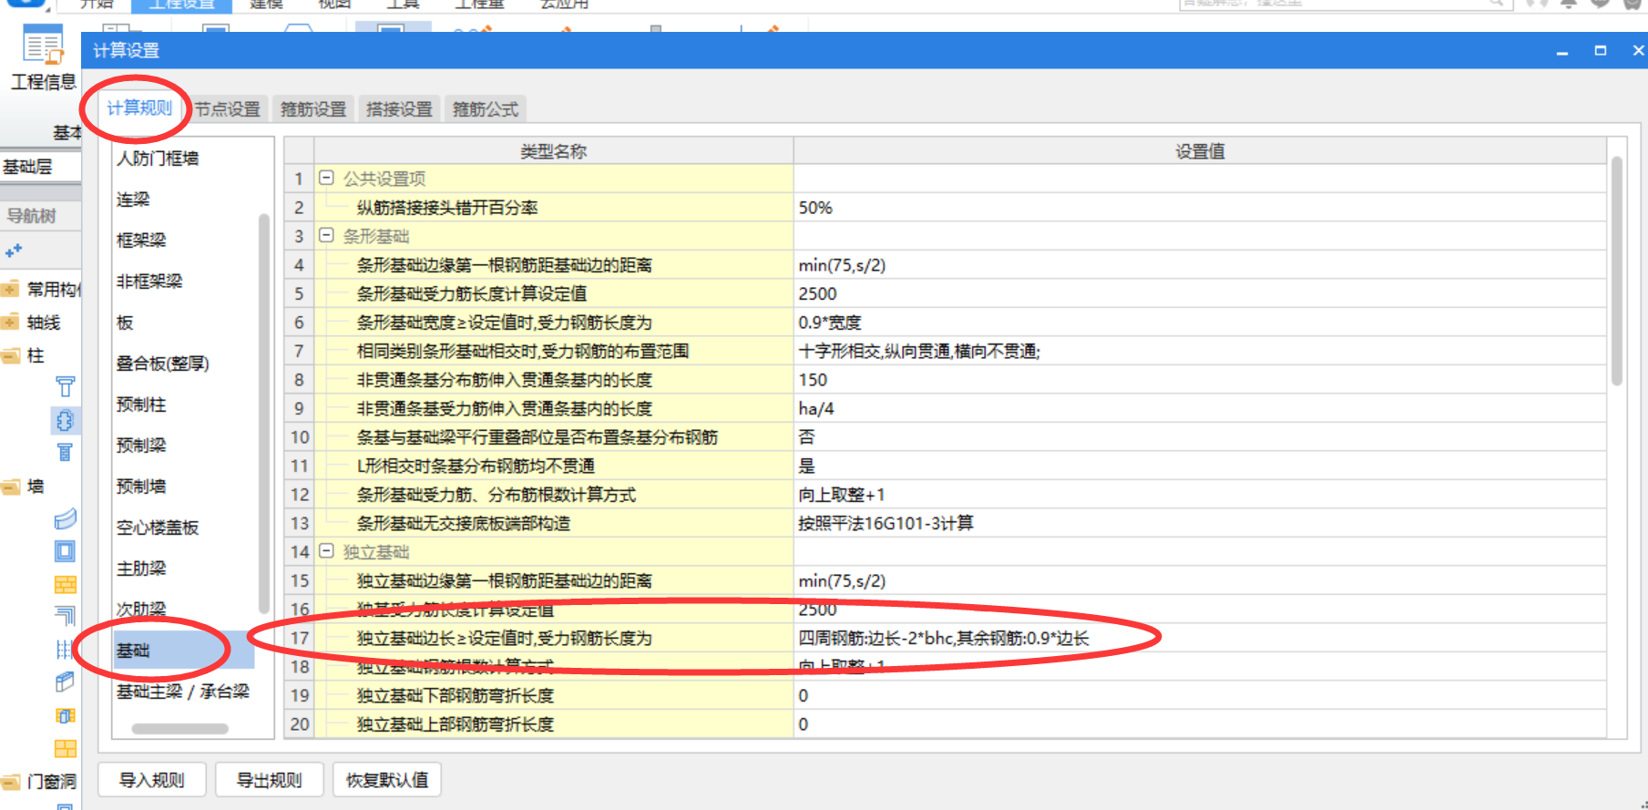Viewport: 1648px width, 810px height.
Task: Select the brick-pattern 砌体墙 icon under 墙
Action: 65,584
